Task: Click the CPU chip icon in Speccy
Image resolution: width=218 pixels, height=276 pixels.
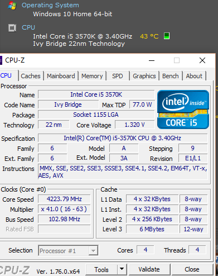Action: (12, 28)
